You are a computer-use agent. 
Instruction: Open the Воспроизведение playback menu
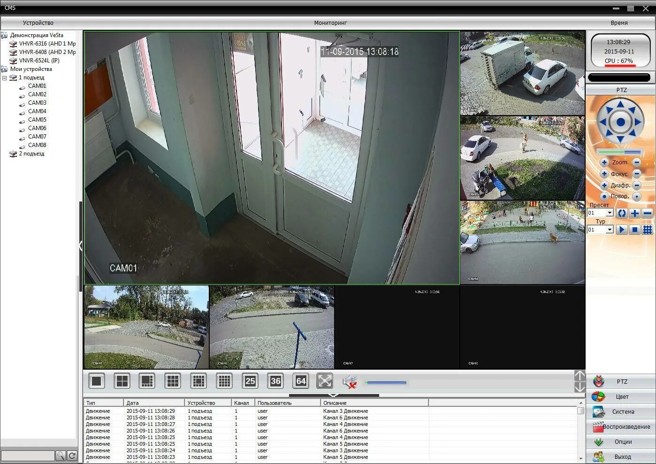point(621,427)
